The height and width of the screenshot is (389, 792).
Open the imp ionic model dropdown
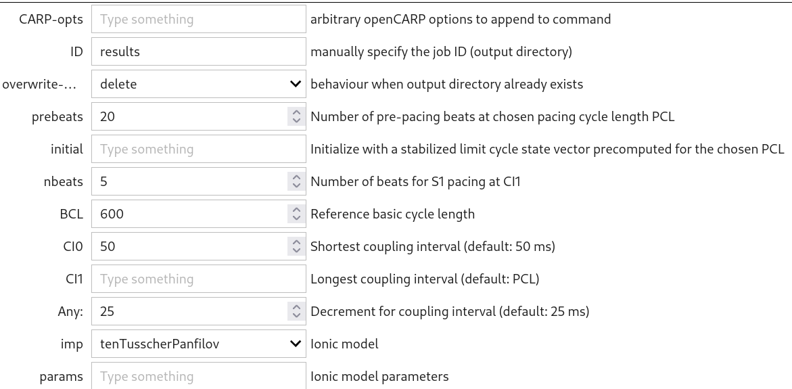(x=198, y=344)
